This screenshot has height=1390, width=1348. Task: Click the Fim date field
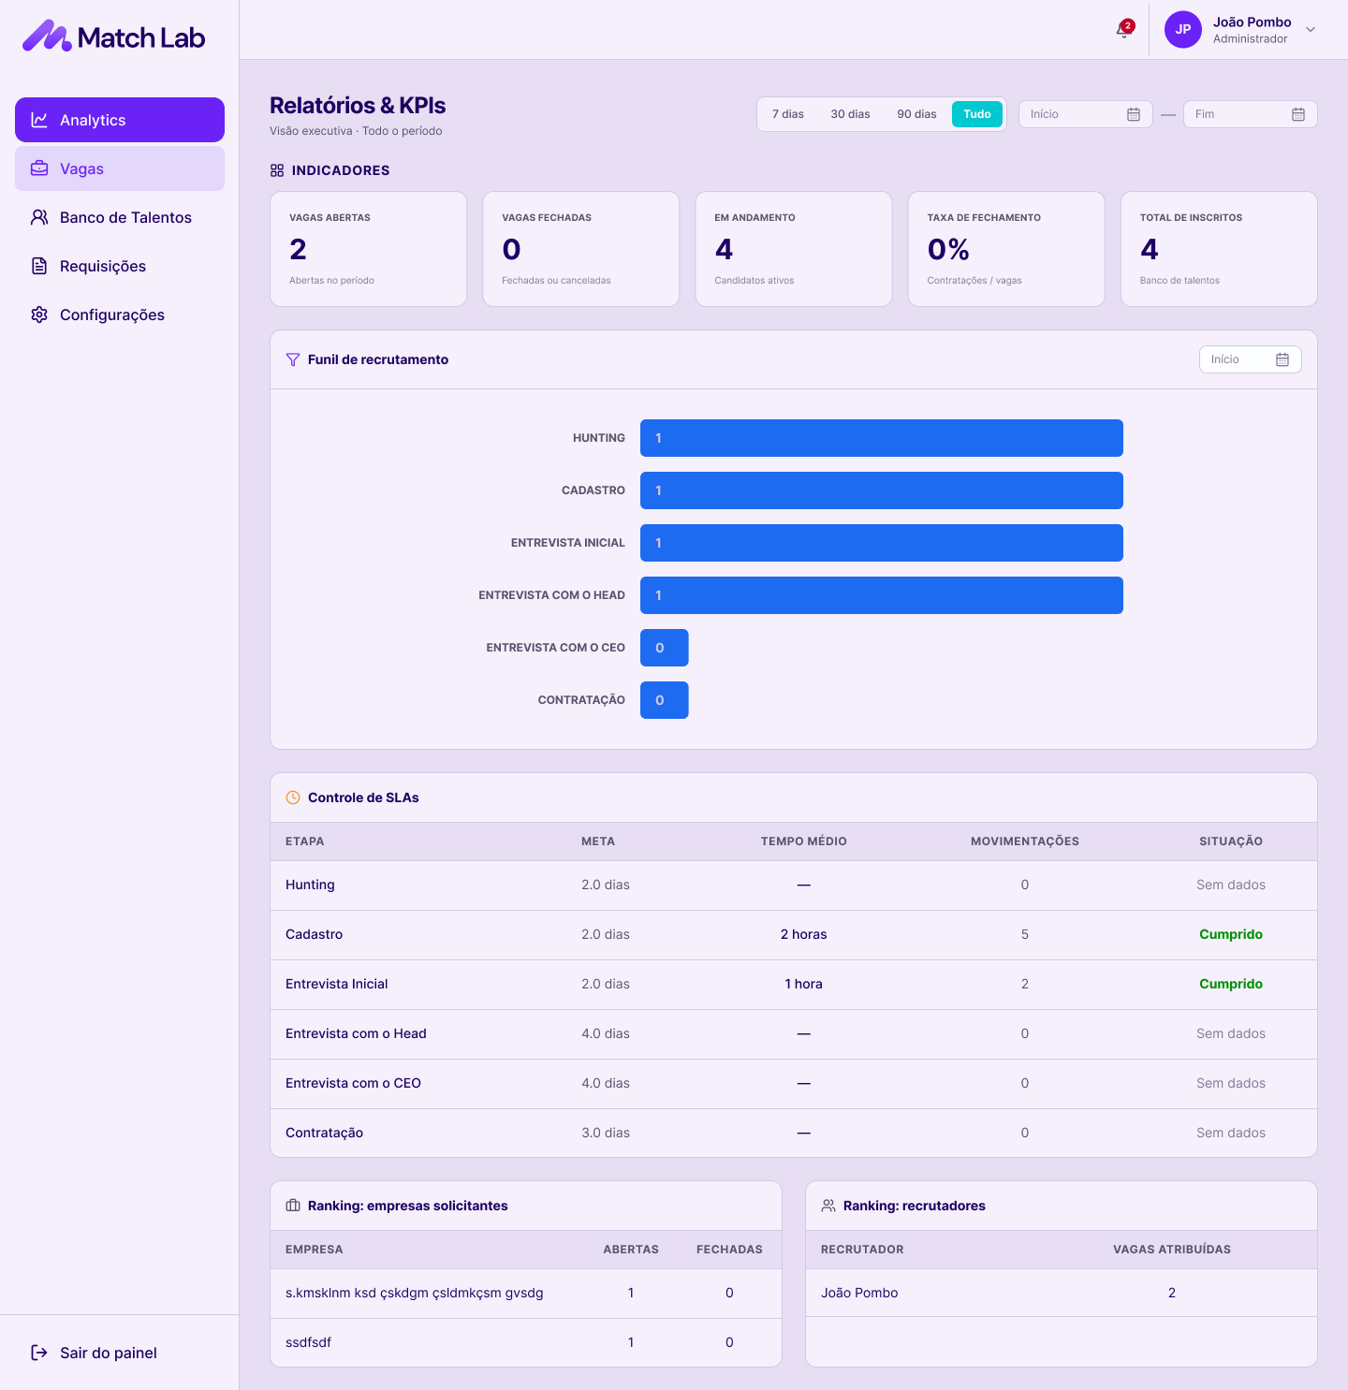(1251, 114)
